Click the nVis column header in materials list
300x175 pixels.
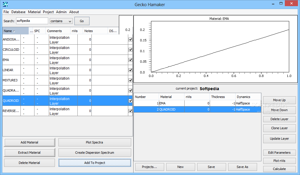tap(77, 31)
